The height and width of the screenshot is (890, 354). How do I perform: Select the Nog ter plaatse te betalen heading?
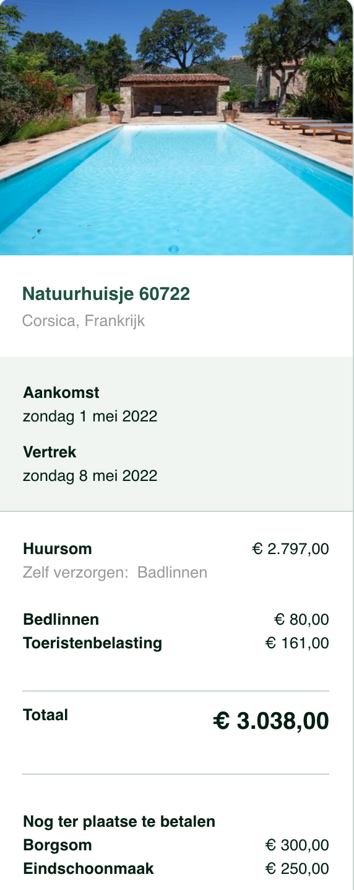(119, 821)
